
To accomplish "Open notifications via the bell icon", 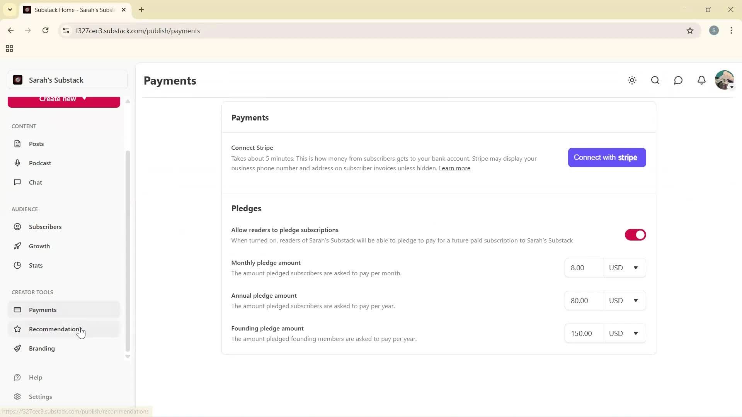I will click(701, 80).
